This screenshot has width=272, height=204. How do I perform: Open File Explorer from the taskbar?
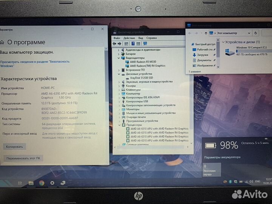[x=31, y=183]
